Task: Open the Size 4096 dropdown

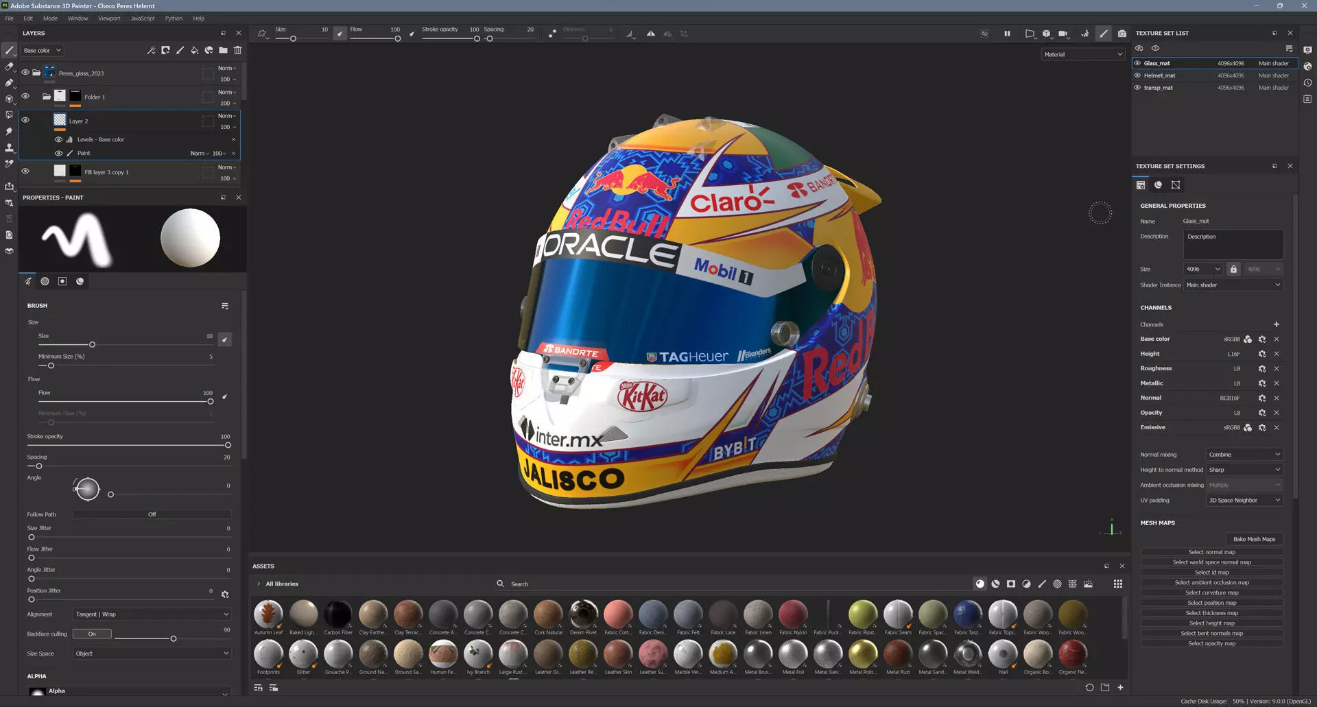Action: tap(1203, 269)
